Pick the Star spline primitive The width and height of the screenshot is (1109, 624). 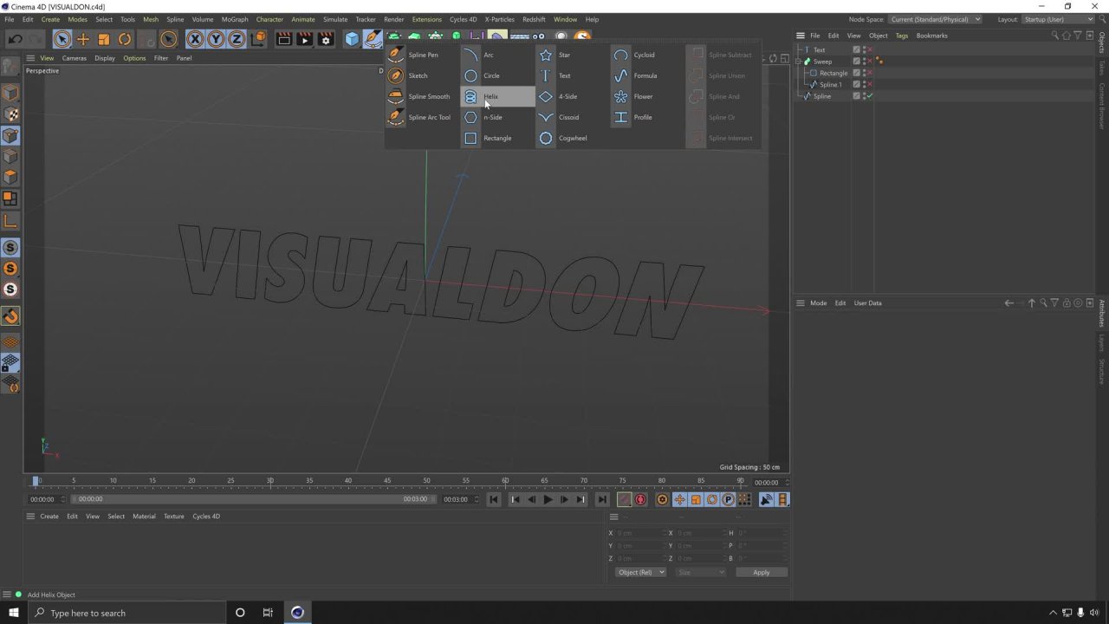[563, 55]
